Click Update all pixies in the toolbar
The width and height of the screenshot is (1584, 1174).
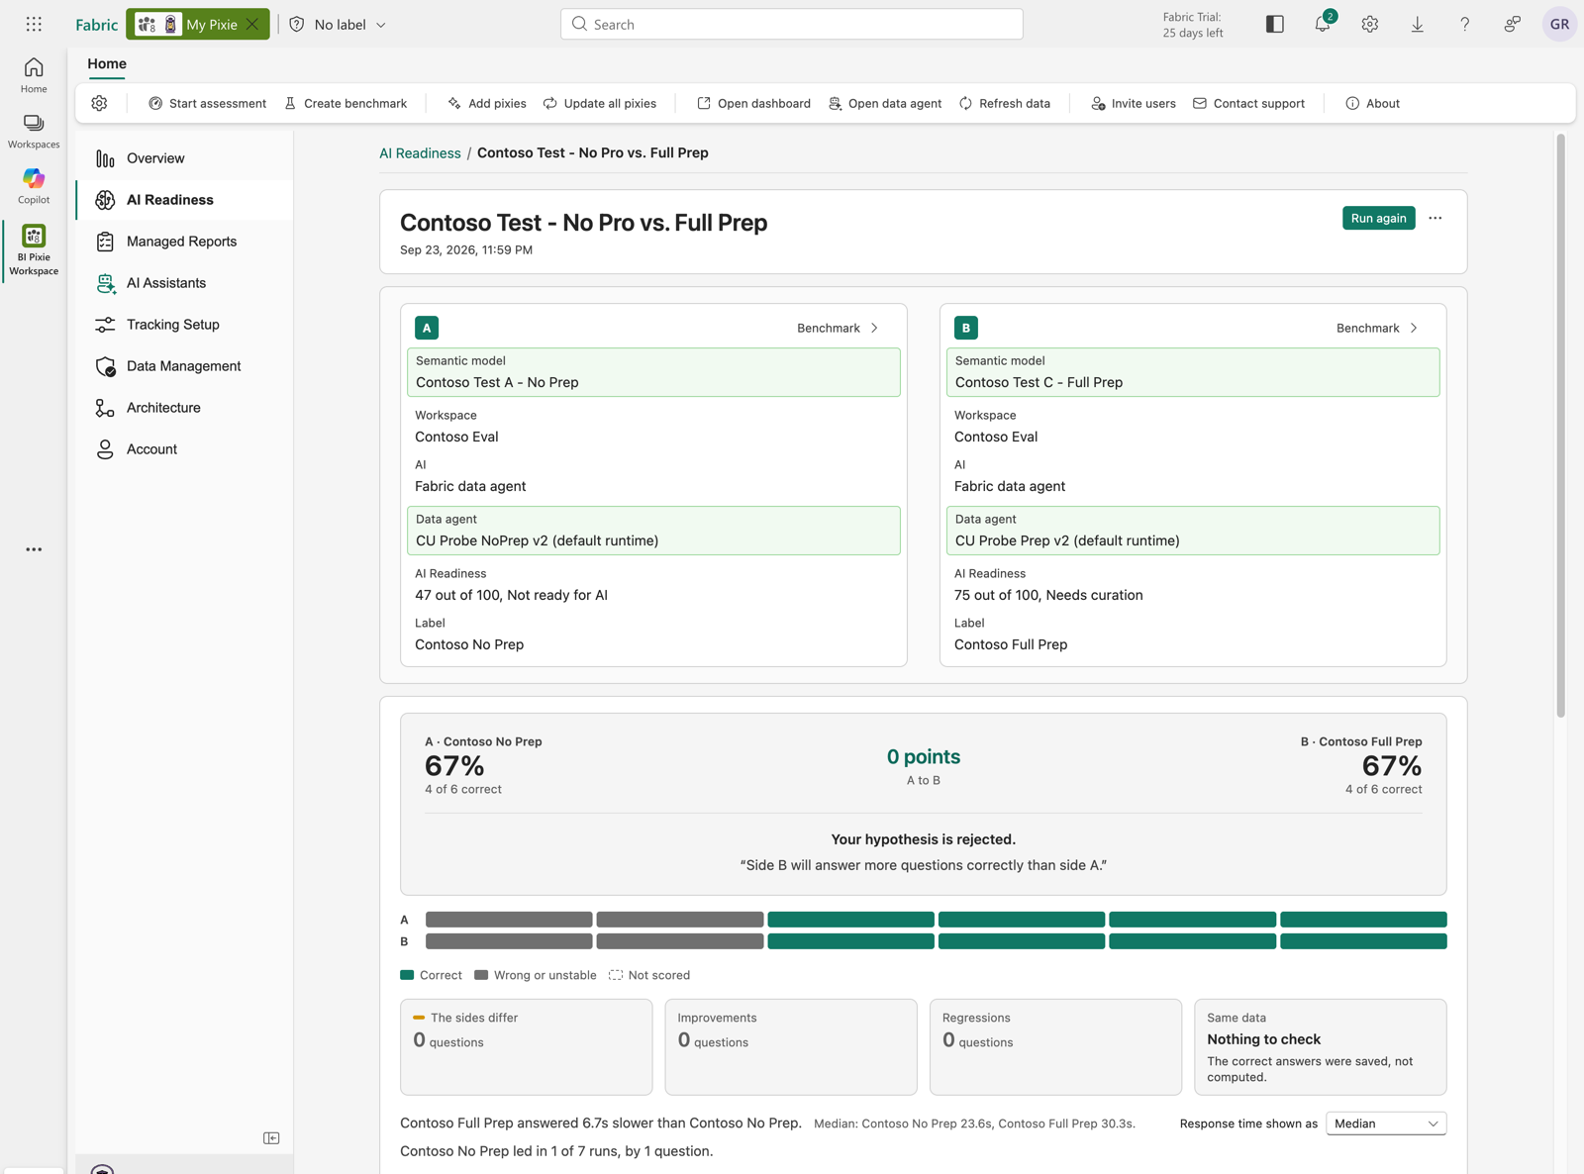click(x=599, y=103)
